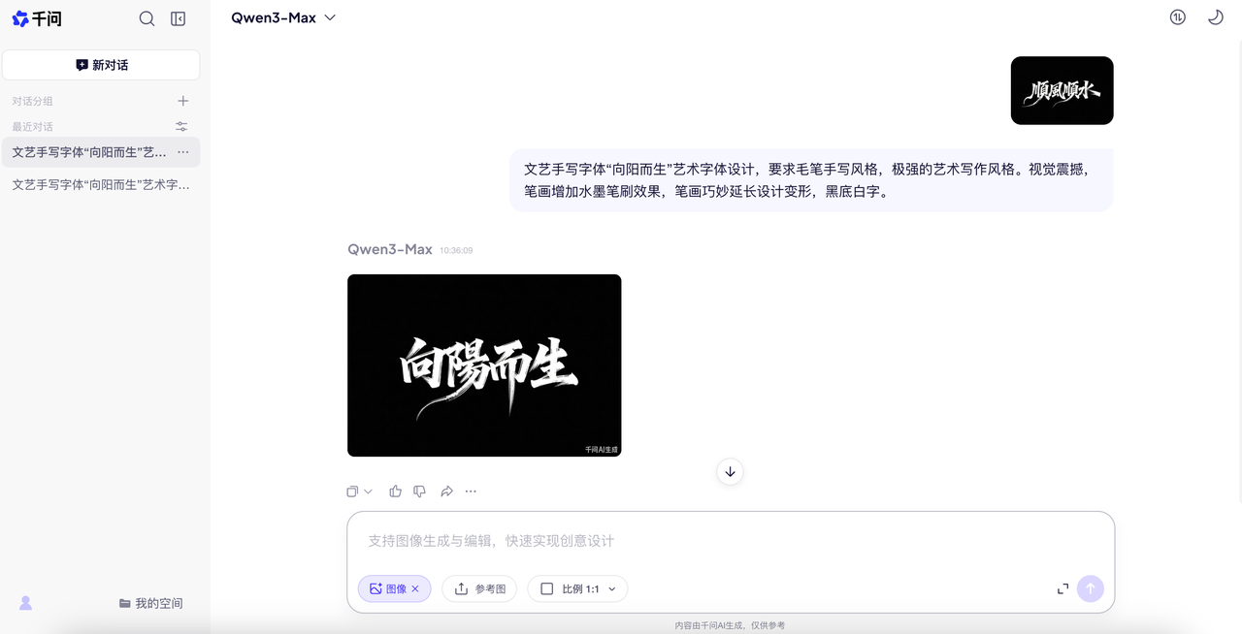Upload a reference image via 参考图
The height and width of the screenshot is (634, 1242).
(x=478, y=588)
